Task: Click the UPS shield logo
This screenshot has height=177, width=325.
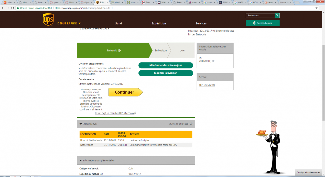Action: pyautogui.click(x=48, y=20)
